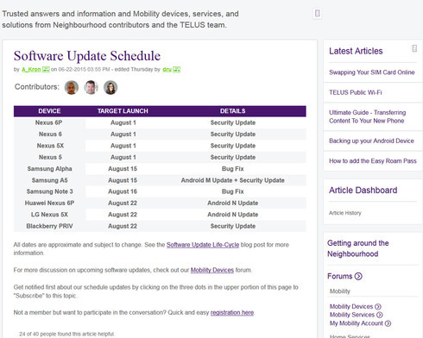423x338 pixels.
Task: Select the Nexus 6 table cell
Action: click(x=49, y=135)
